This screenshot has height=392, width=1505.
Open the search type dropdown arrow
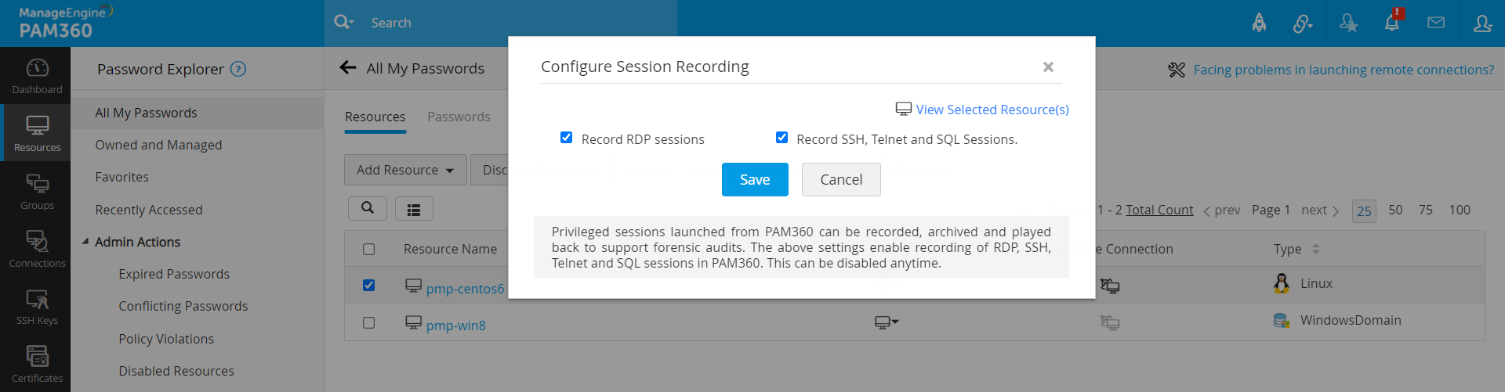[352, 23]
